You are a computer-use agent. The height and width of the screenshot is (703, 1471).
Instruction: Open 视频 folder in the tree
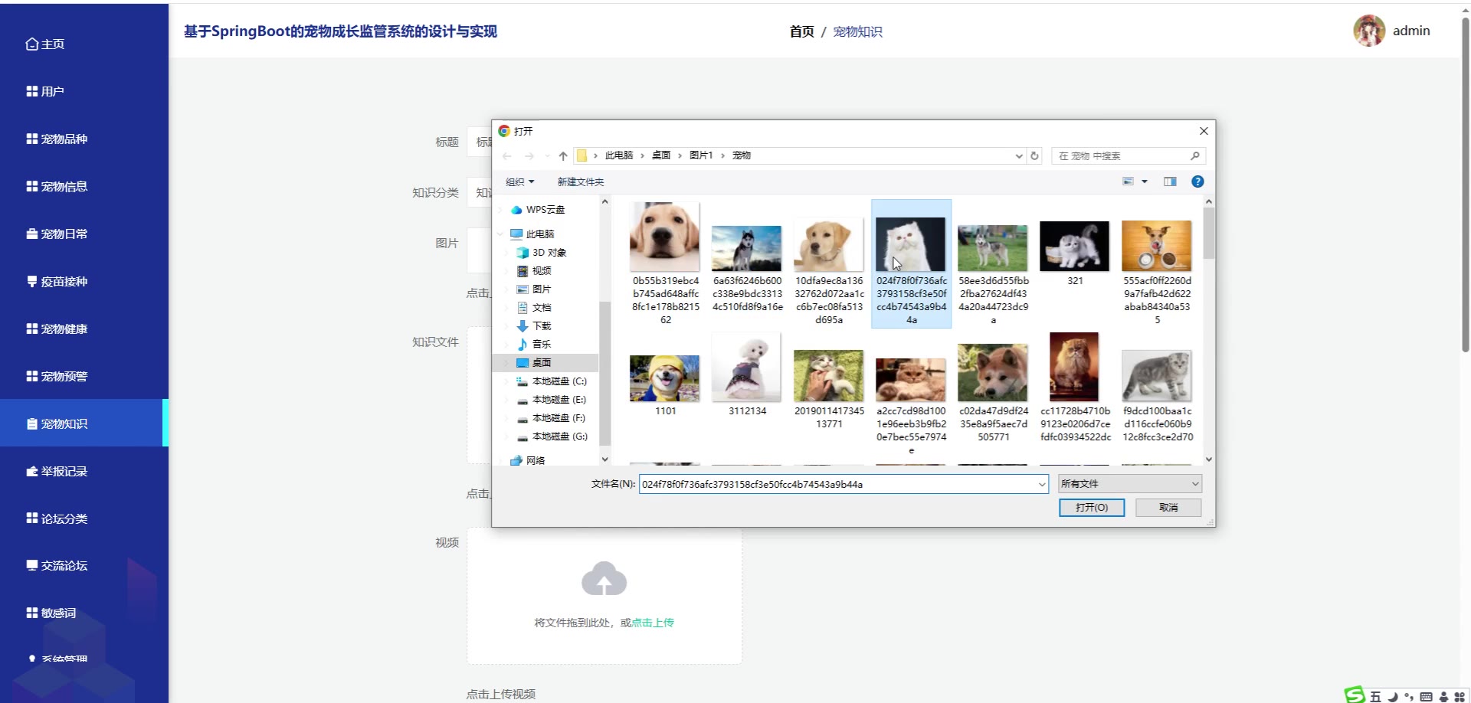(534, 271)
